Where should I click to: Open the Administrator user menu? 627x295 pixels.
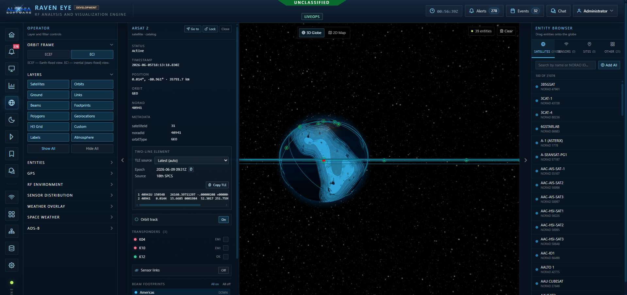coord(595,11)
